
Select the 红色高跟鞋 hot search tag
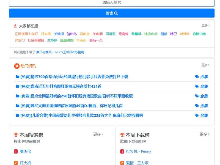(36, 40)
